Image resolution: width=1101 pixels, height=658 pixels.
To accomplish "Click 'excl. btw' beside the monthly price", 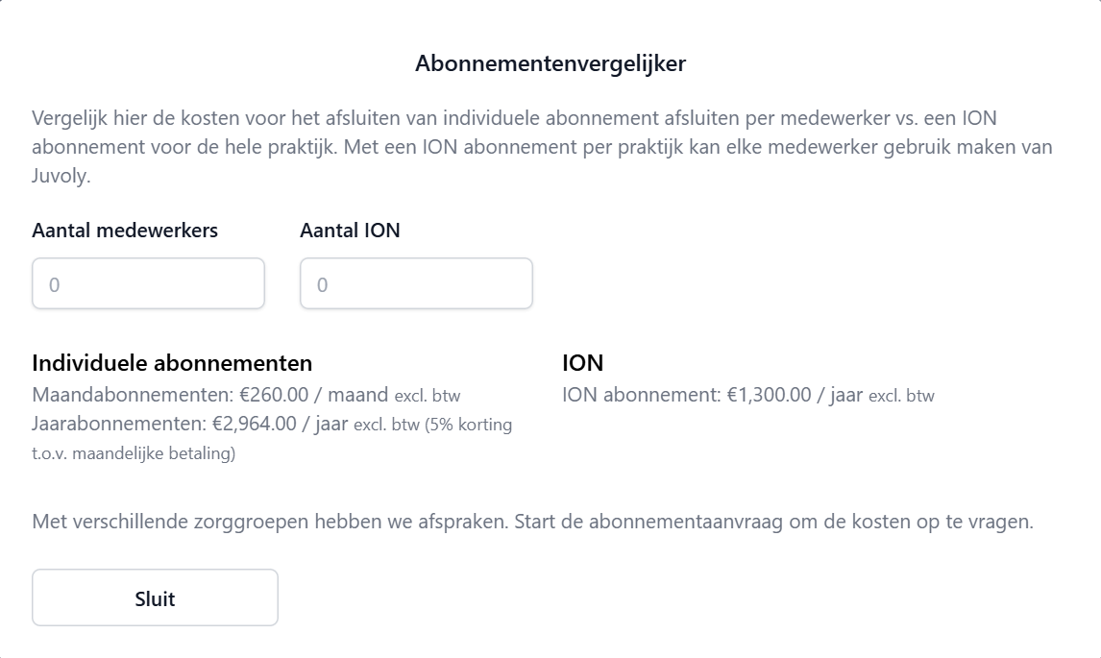I will [434, 396].
